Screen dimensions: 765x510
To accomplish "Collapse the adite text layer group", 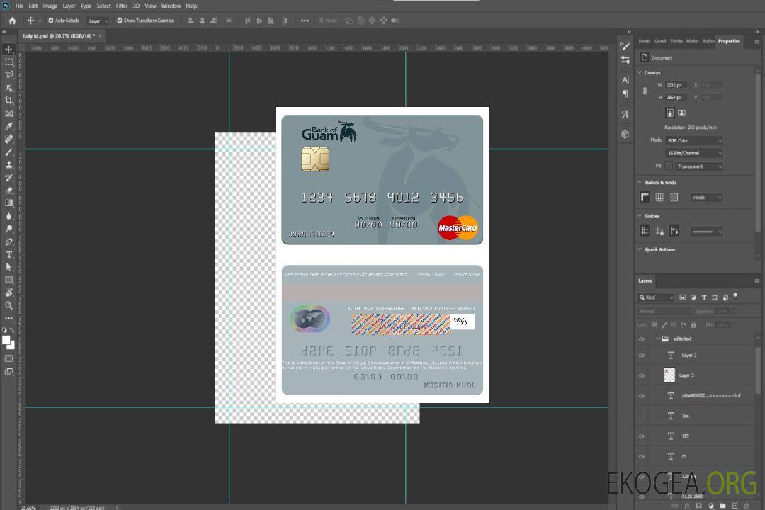I will point(657,339).
